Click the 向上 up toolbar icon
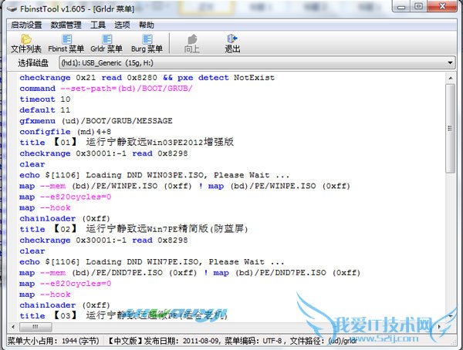 pyautogui.click(x=192, y=44)
